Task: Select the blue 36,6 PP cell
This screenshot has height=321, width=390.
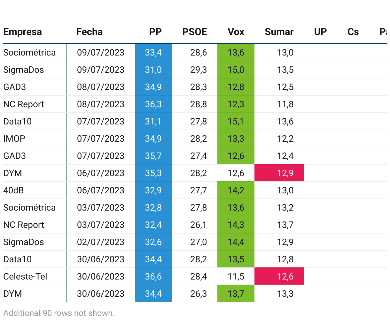Action: click(153, 276)
